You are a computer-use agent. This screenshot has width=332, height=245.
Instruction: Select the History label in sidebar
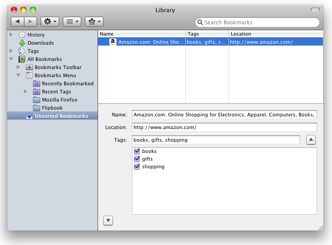[36, 35]
